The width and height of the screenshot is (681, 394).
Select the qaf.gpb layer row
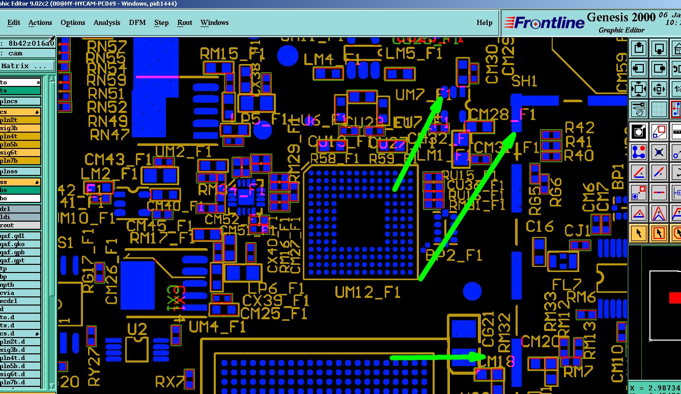20,252
